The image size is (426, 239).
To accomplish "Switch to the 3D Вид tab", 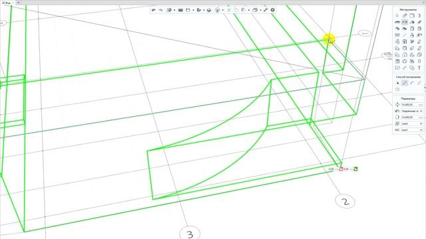I will point(6,3).
